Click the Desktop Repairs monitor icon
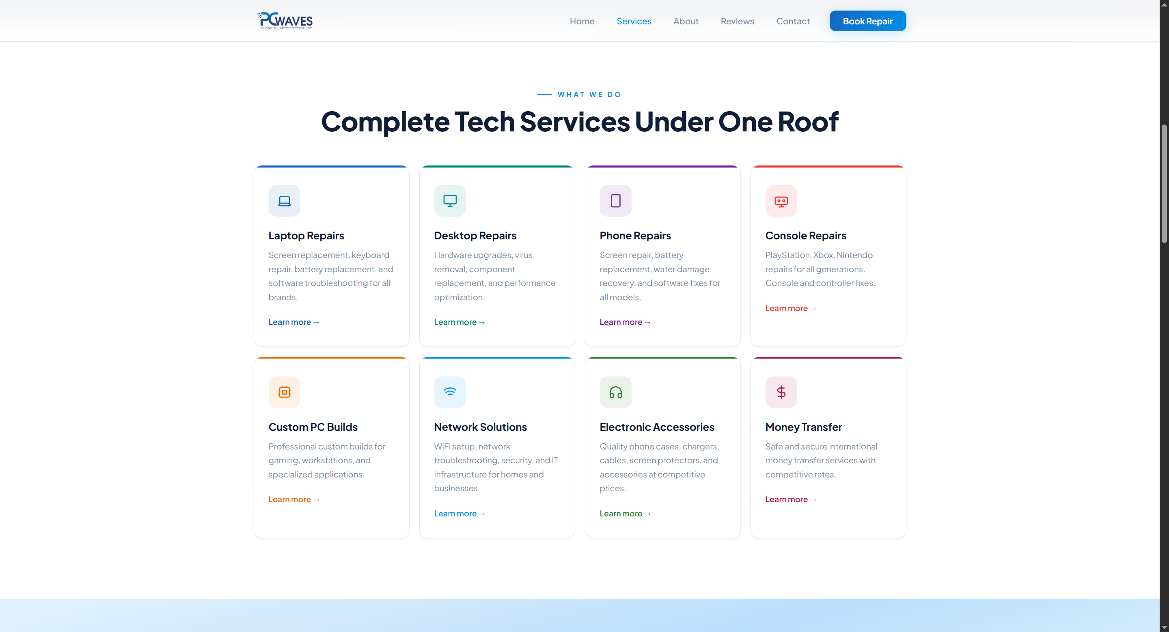This screenshot has height=632, width=1169. coord(450,200)
